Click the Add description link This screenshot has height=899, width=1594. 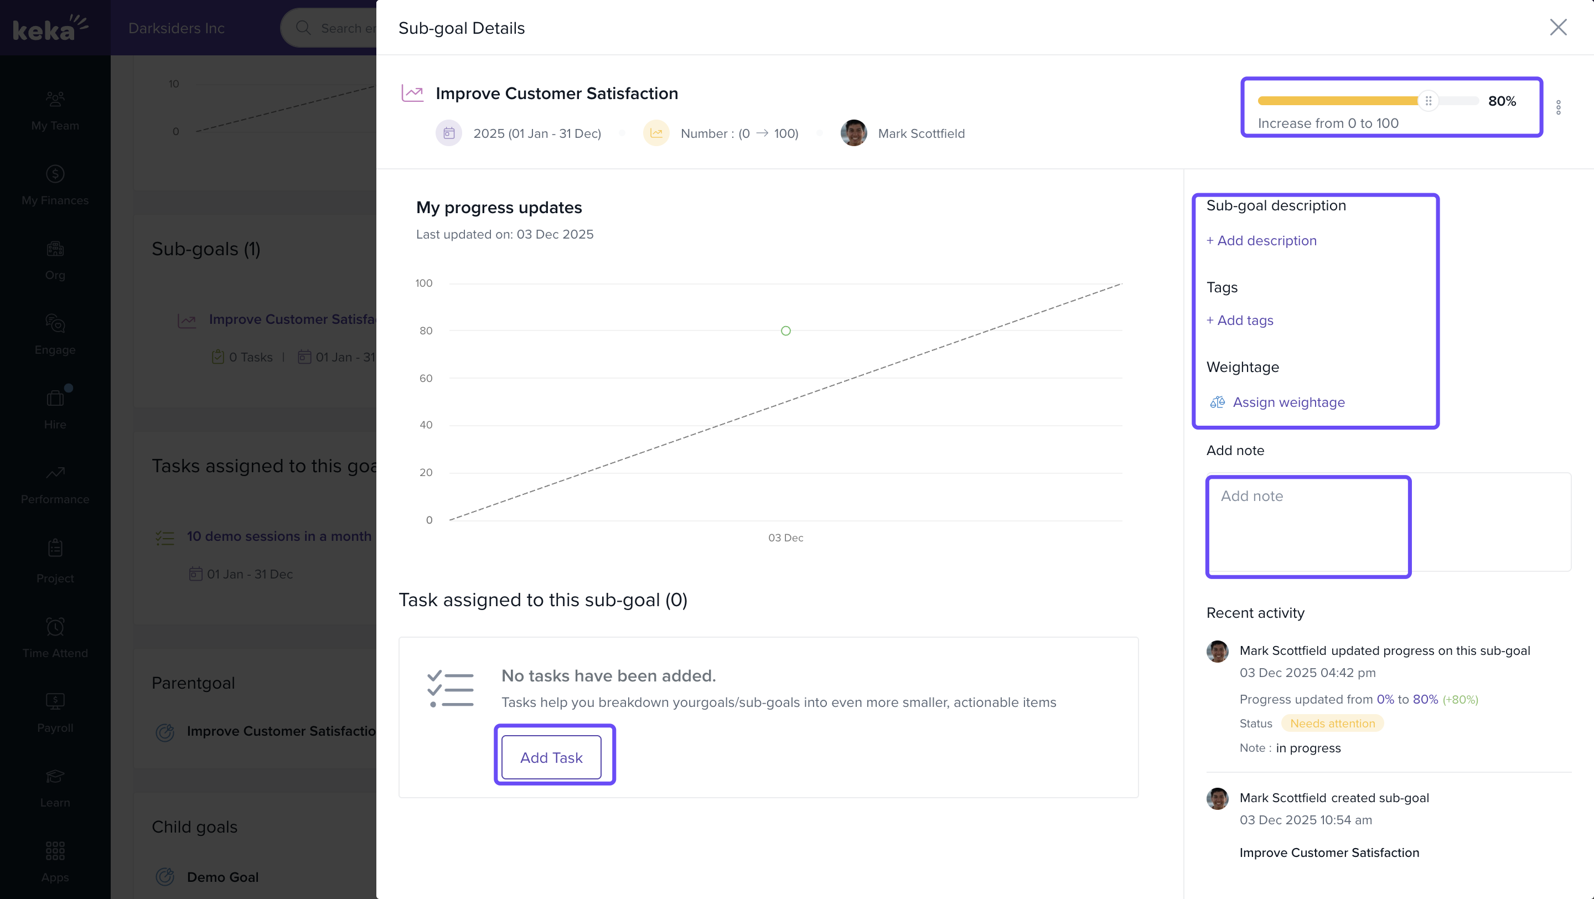1261,241
